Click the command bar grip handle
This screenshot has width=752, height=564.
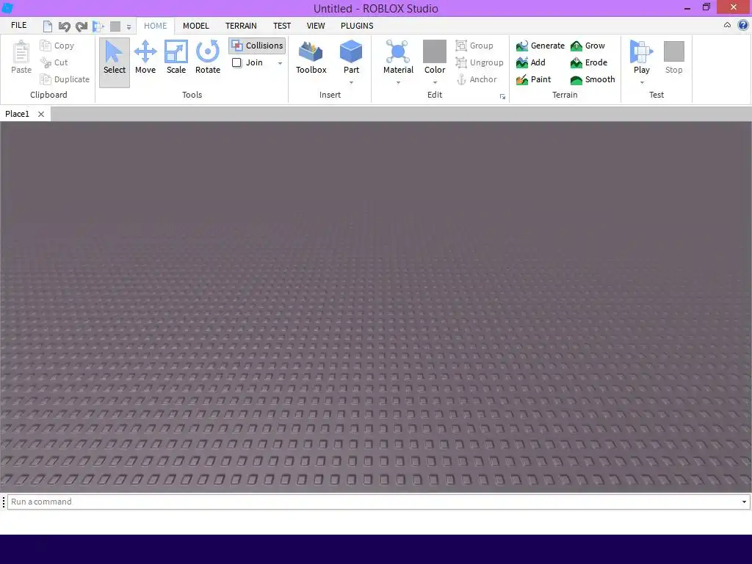pyautogui.click(x=4, y=502)
